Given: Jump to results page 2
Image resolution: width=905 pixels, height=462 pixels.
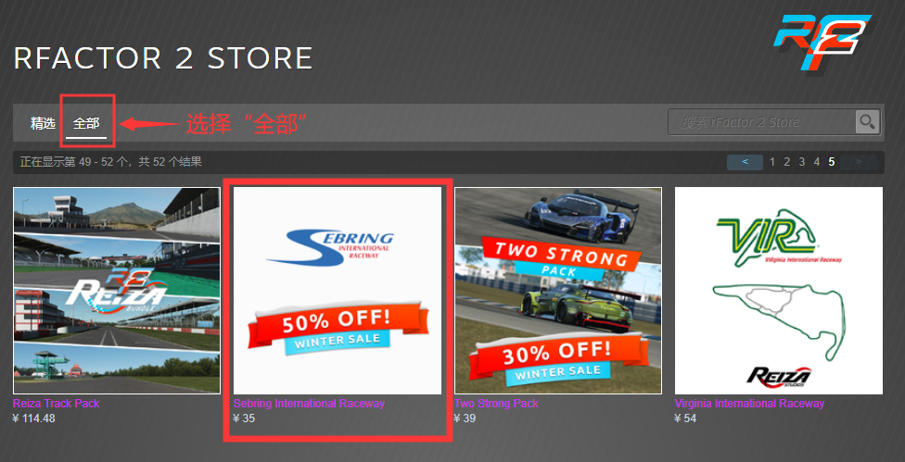Looking at the screenshot, I should 786,162.
